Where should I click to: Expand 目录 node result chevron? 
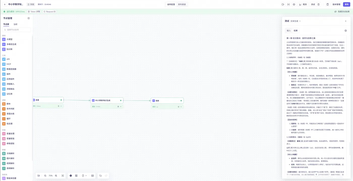point(61,106)
